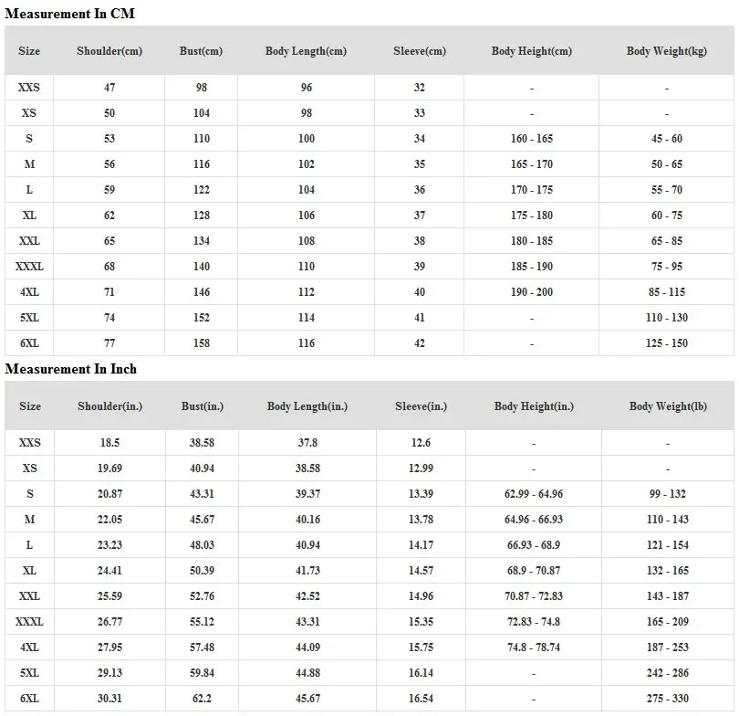Click the "160 - 165" body height cell
The height and width of the screenshot is (716, 739).
531,139
